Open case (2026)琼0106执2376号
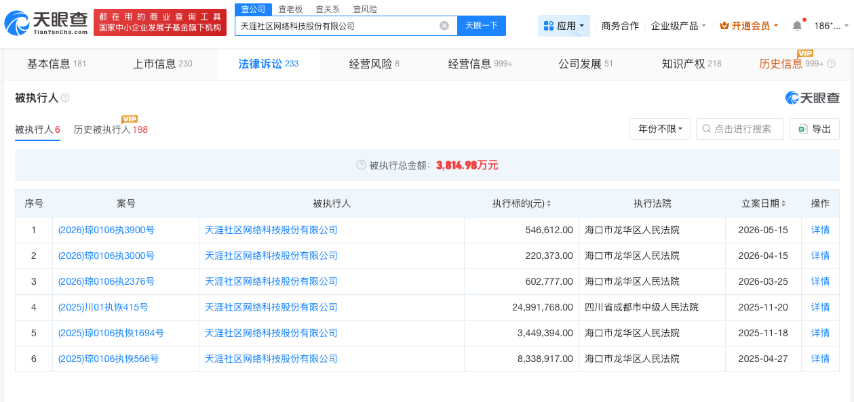 point(106,281)
